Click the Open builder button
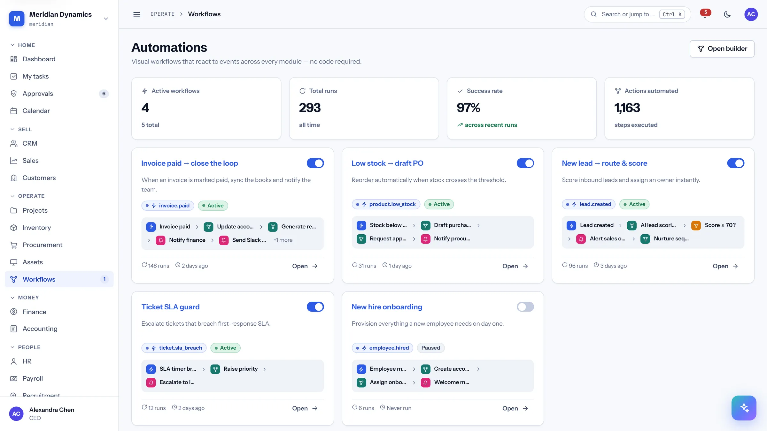 [x=722, y=49]
